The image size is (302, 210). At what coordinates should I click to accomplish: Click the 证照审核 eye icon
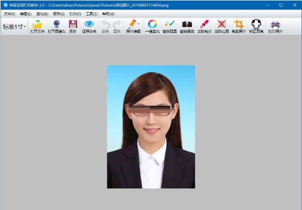[89, 25]
